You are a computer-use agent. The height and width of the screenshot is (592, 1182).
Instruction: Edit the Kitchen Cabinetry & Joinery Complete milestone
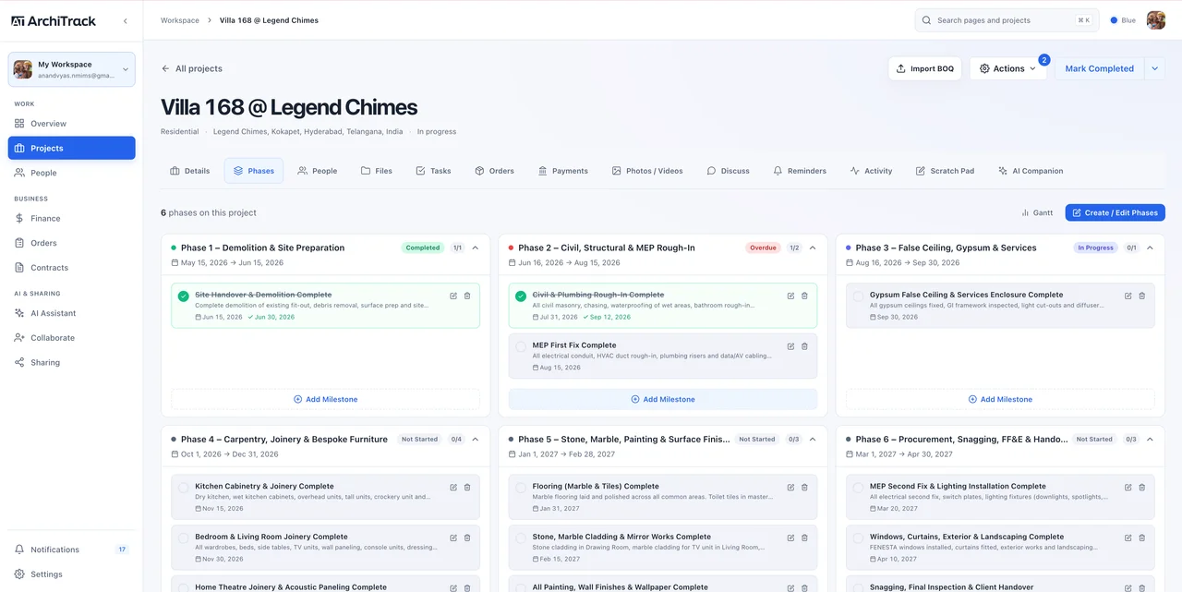pos(453,487)
